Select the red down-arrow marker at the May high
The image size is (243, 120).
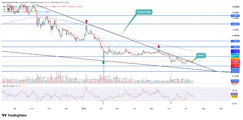click(x=159, y=47)
